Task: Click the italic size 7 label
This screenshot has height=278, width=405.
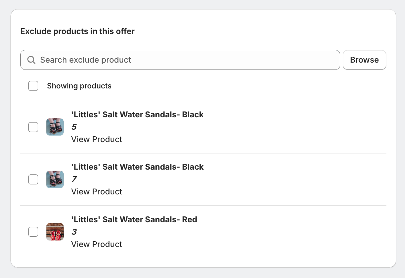Action: coord(74,179)
